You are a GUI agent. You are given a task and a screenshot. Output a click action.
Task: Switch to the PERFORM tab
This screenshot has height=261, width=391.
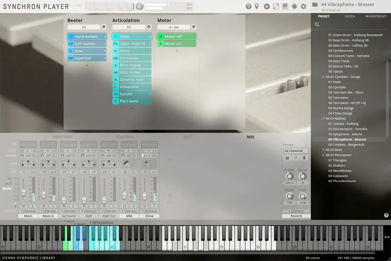62,137
